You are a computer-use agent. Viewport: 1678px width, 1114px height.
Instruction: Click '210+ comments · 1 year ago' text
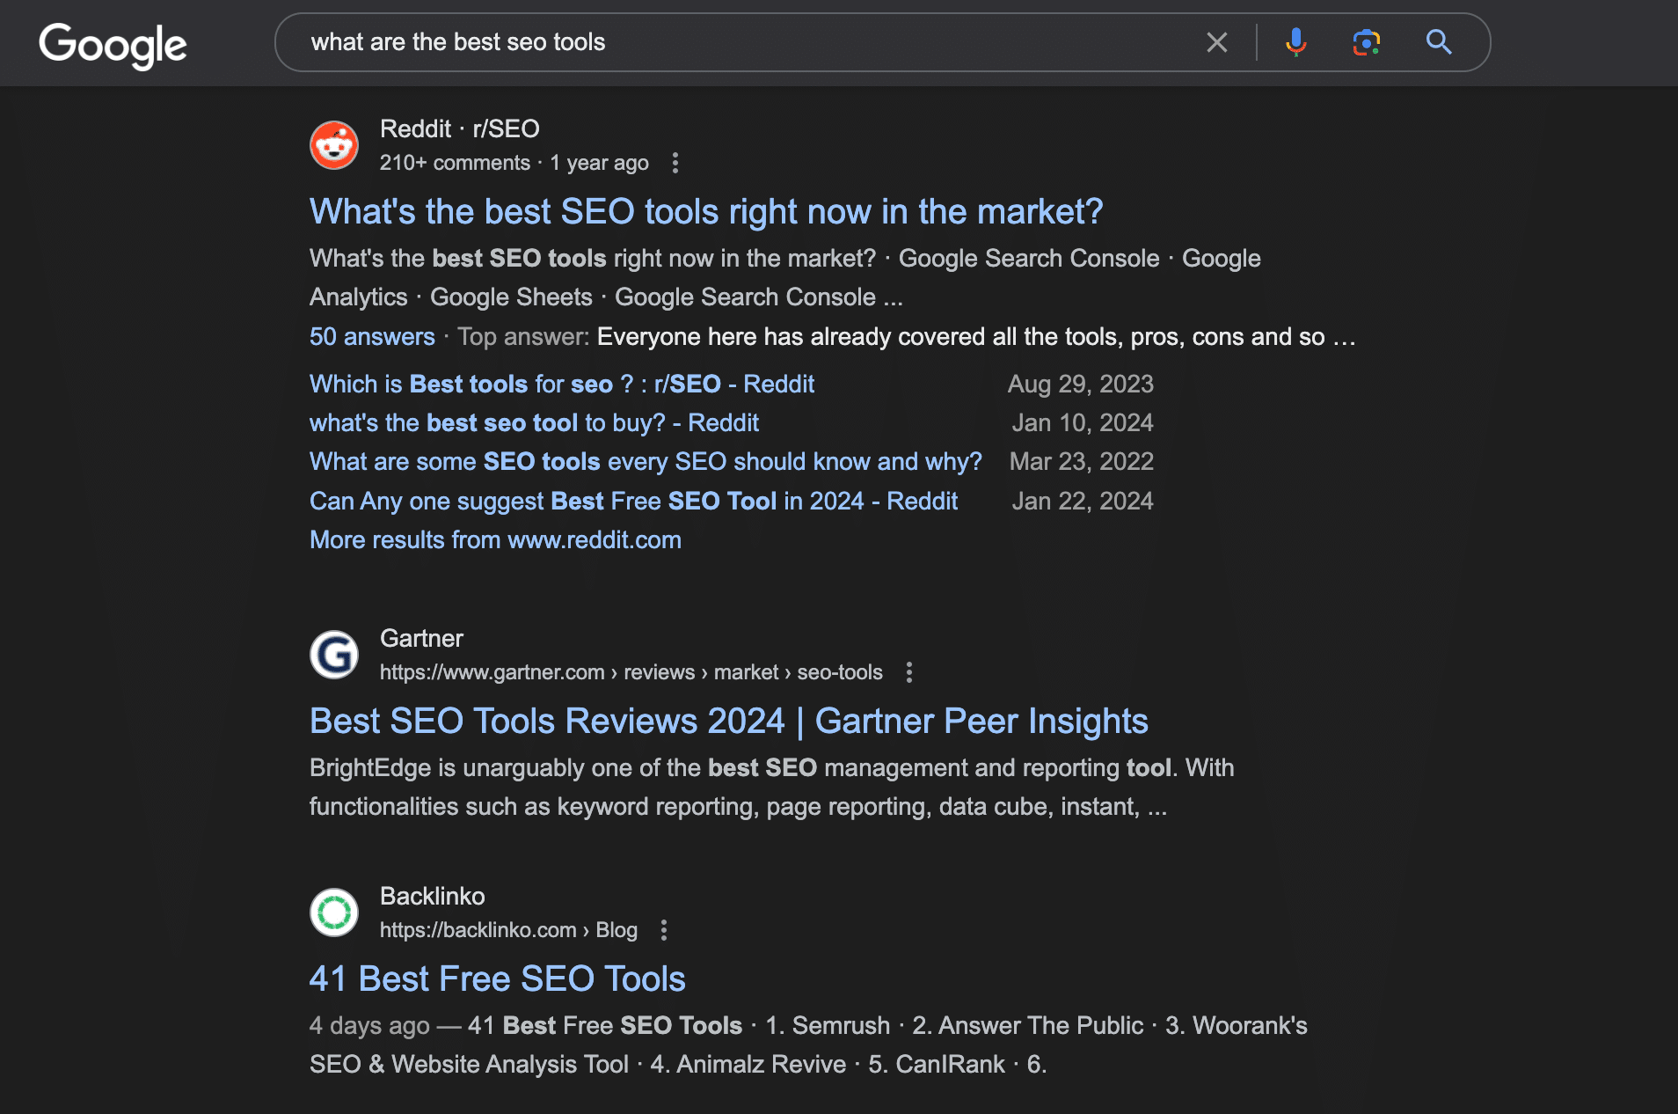[x=514, y=163]
